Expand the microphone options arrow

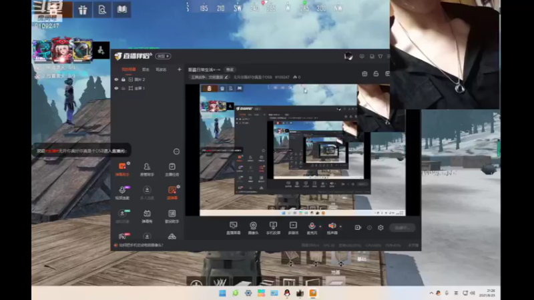320,226
